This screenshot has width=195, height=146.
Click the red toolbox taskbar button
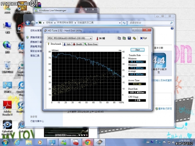(76, 142)
